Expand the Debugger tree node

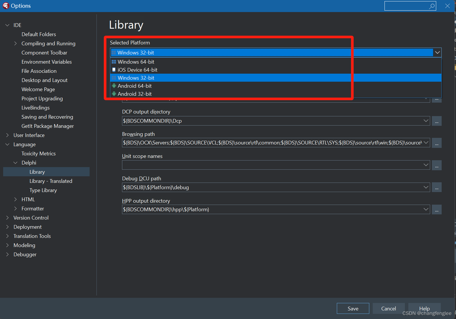tap(7, 254)
